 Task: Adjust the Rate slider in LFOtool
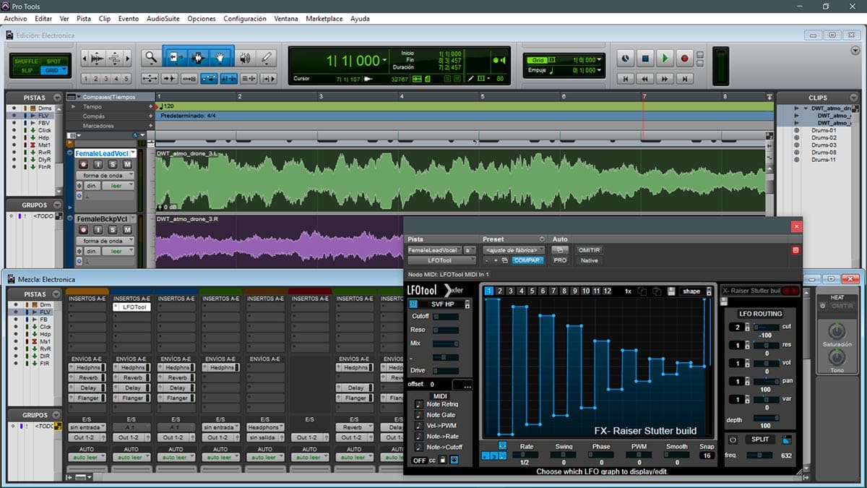527,455
